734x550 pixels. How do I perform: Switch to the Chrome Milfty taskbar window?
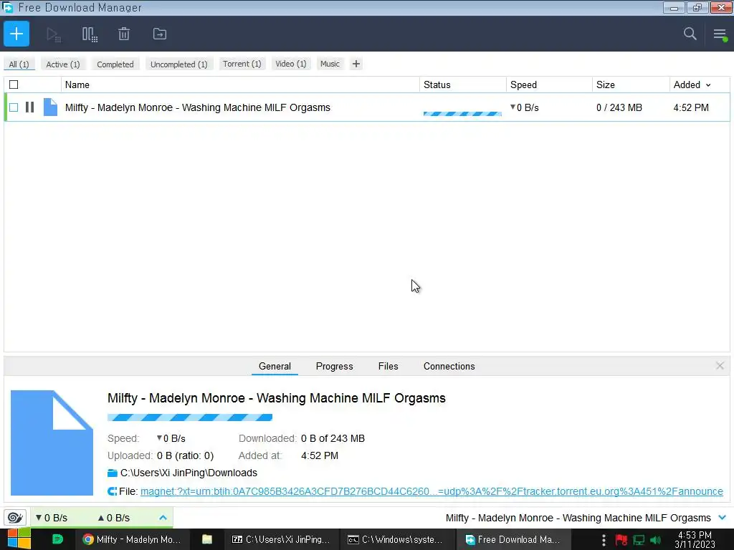coord(133,539)
